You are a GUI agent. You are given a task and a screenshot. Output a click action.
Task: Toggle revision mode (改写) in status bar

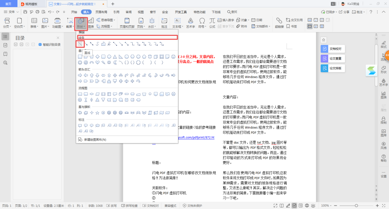click(112, 206)
